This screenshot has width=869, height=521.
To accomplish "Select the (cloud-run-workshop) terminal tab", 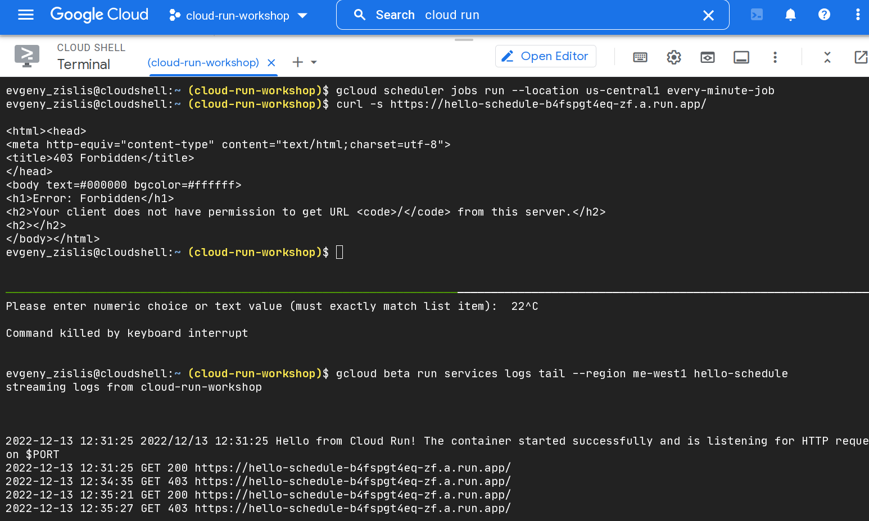I will [203, 63].
